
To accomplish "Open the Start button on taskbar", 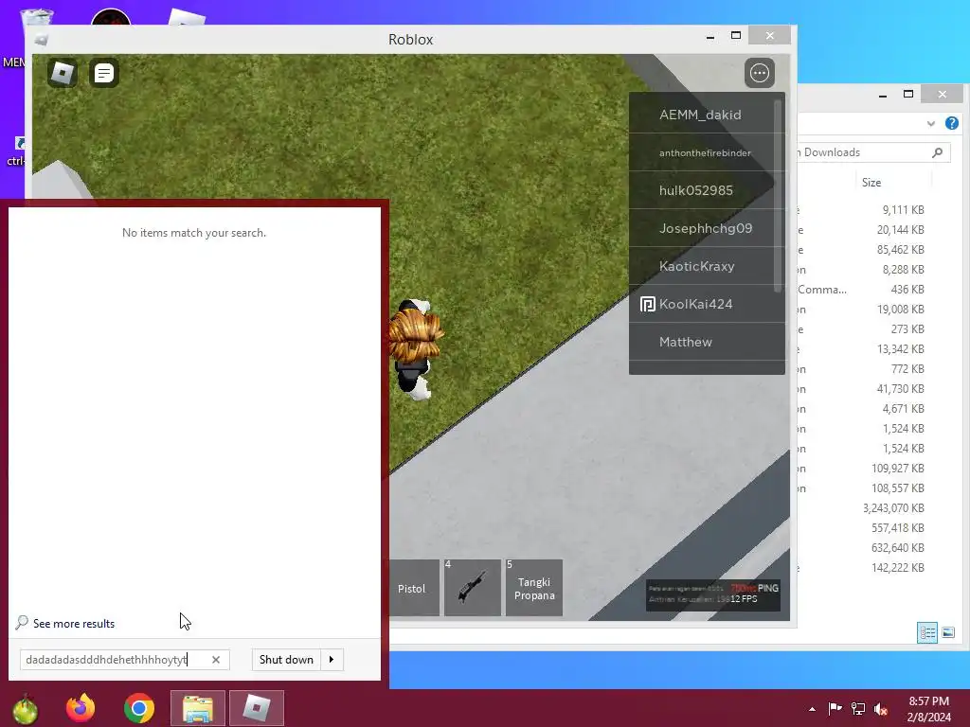I will 25,709.
